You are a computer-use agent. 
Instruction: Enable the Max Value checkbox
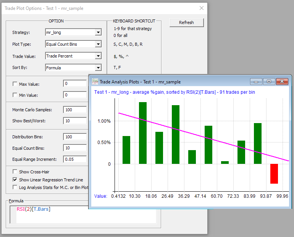click(x=15, y=84)
